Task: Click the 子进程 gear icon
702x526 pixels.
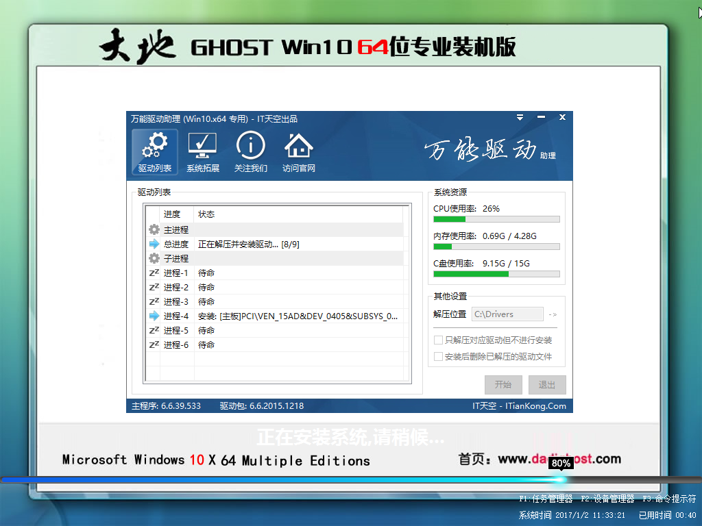Action: 154,259
